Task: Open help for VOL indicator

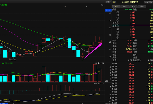Action: pyautogui.click(x=101, y=63)
